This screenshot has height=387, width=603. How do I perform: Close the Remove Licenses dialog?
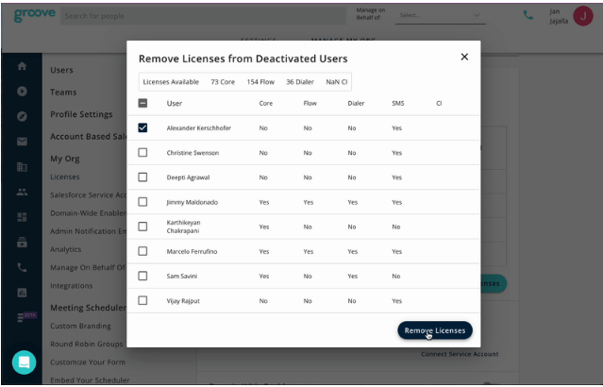point(464,57)
